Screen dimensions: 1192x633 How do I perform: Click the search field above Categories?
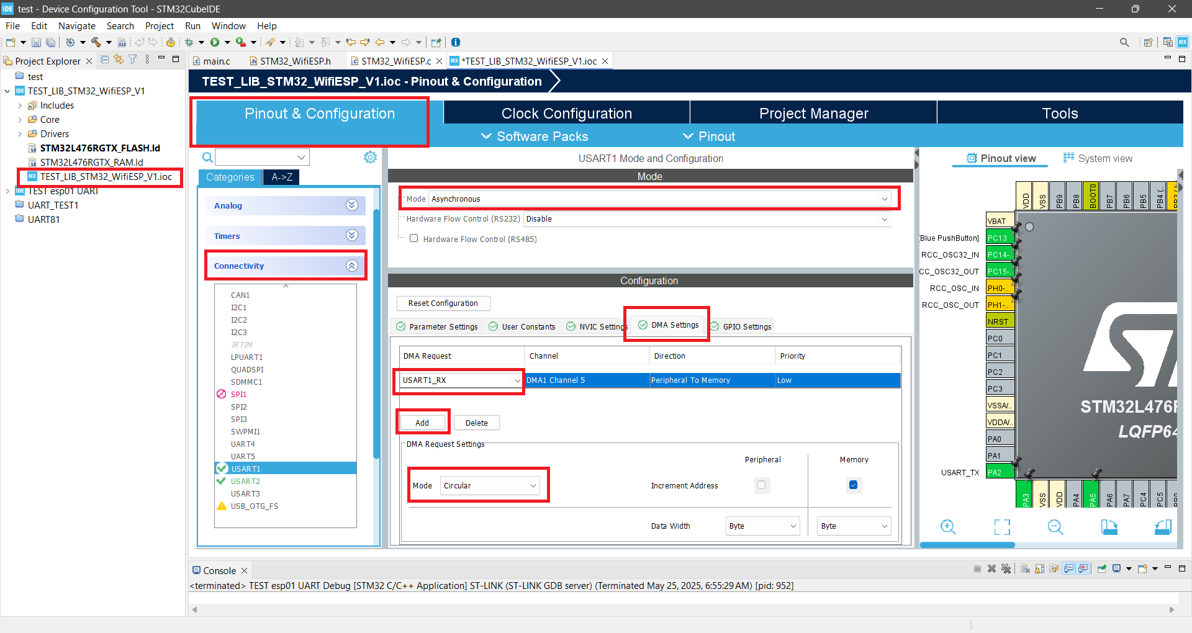tap(262, 157)
